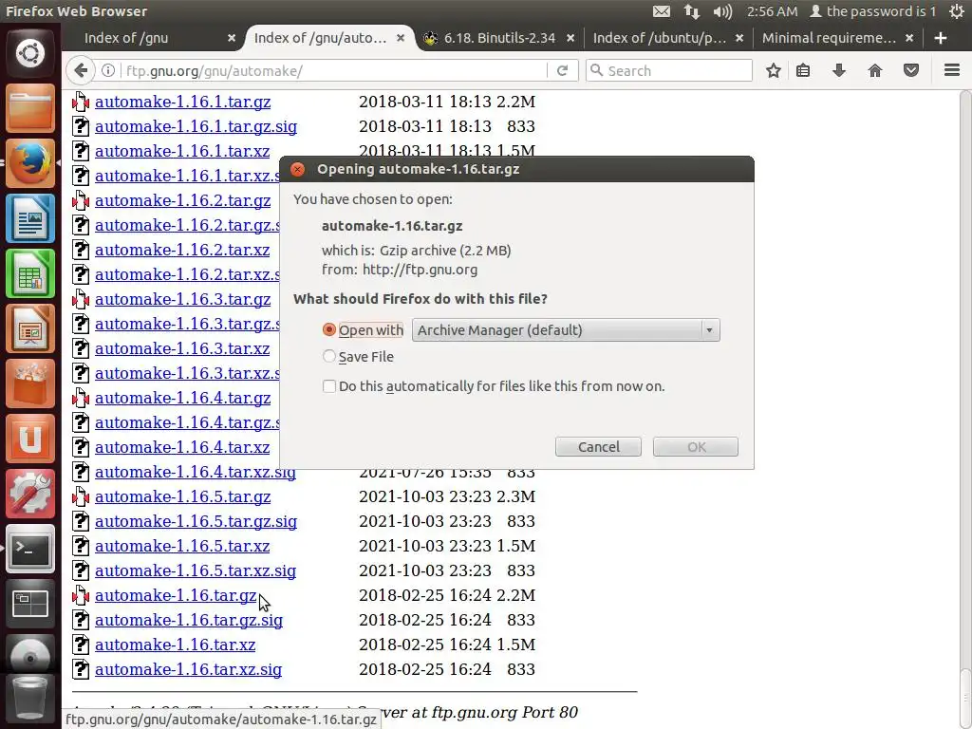
Task: Bookmark this page with the star icon
Action: (773, 70)
